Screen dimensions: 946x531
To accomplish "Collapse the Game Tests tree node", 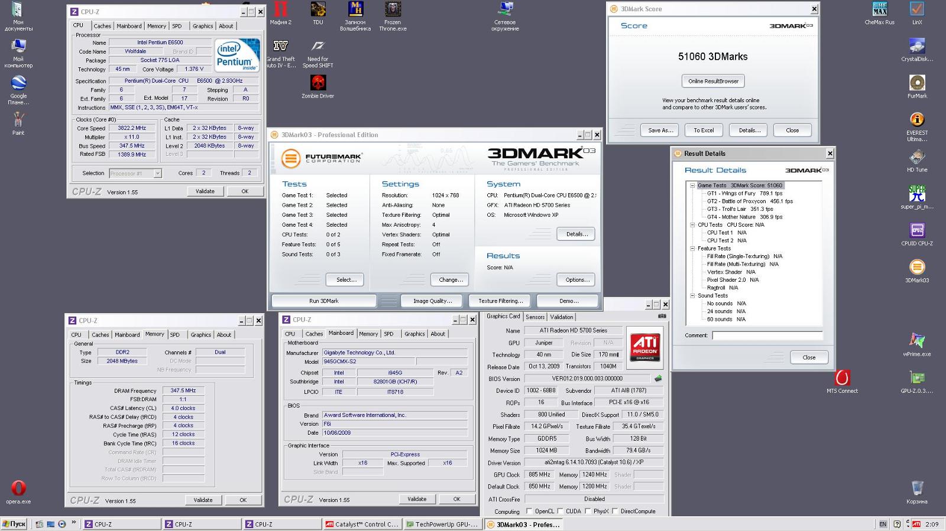I will 692,185.
